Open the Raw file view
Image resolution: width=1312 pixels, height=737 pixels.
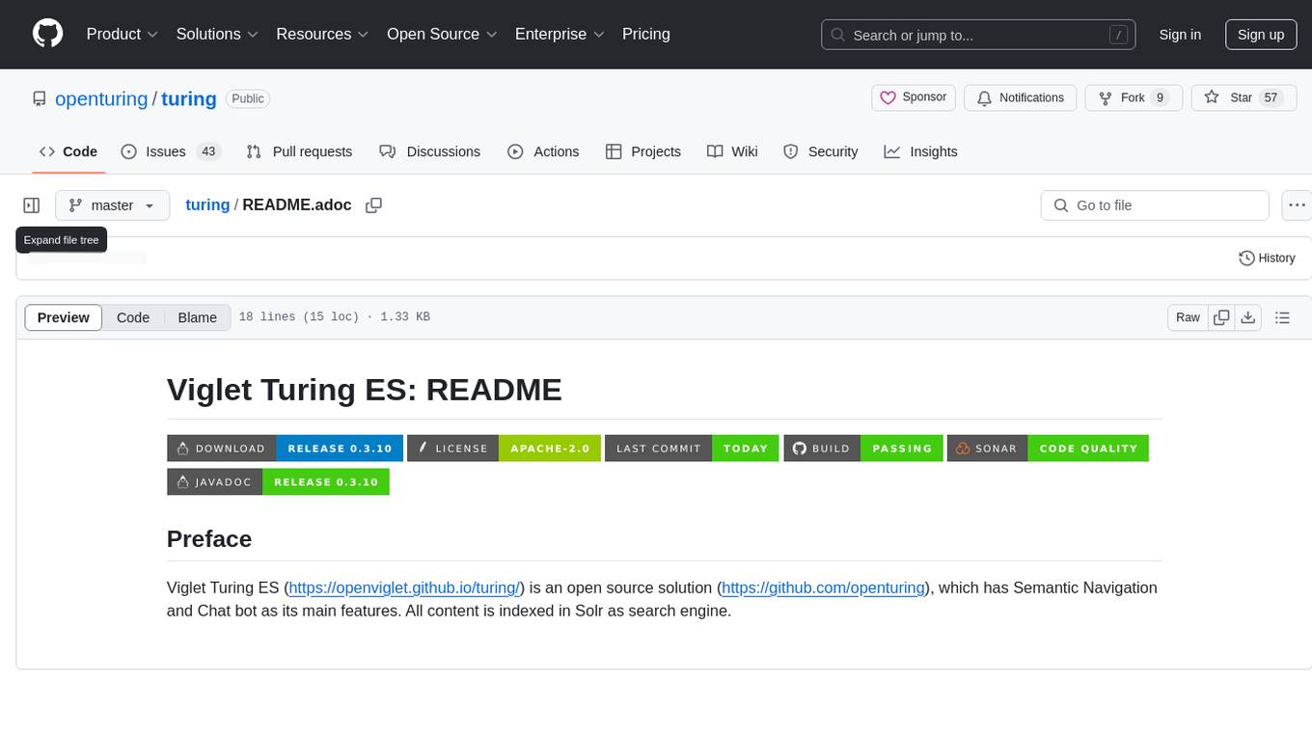coord(1188,317)
